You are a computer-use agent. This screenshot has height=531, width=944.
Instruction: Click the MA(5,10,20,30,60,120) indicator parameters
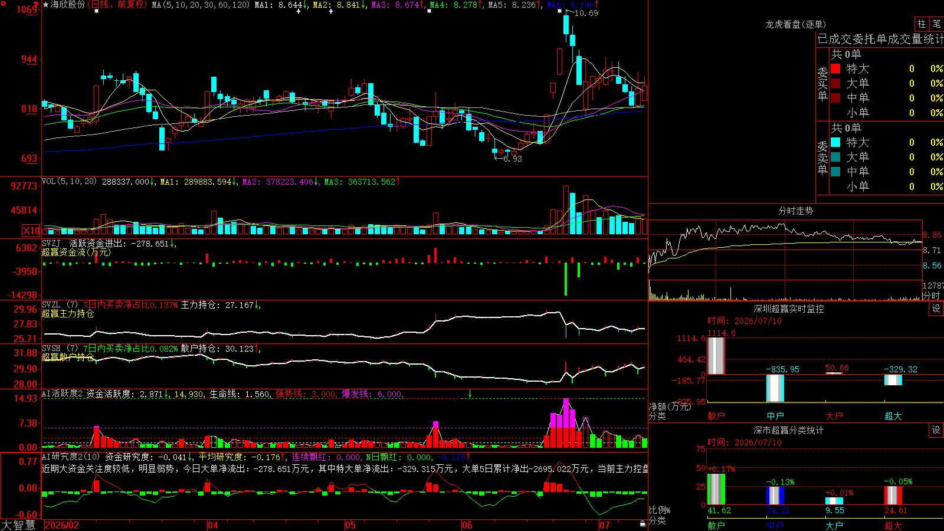pos(201,5)
